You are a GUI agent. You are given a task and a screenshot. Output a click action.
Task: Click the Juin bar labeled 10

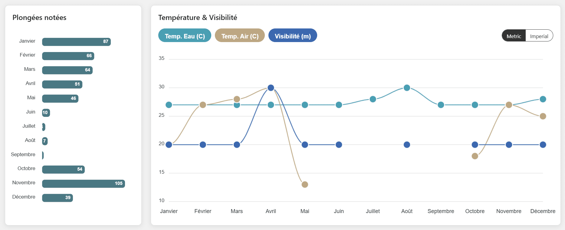[x=46, y=113]
